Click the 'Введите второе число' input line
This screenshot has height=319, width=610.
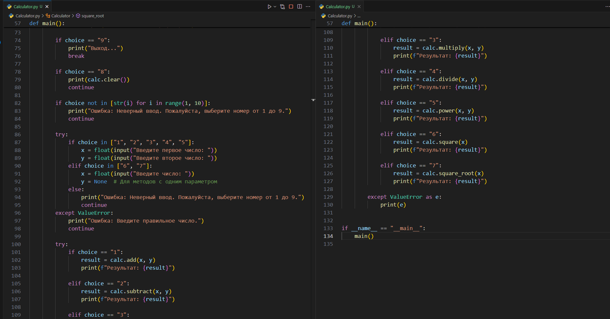(x=149, y=158)
